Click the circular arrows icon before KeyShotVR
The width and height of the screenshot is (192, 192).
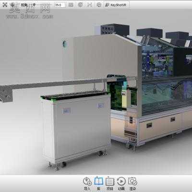coord(99,5)
